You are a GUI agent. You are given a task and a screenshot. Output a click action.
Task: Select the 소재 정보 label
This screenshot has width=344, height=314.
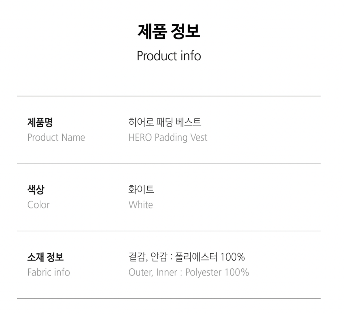pos(45,257)
